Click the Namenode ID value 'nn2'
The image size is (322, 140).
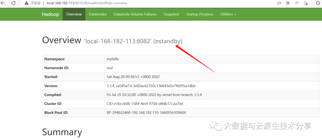[110, 68]
